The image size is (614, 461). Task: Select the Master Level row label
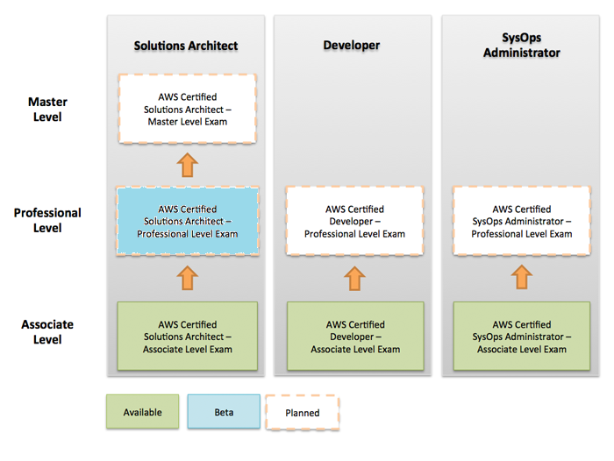pyautogui.click(x=47, y=109)
